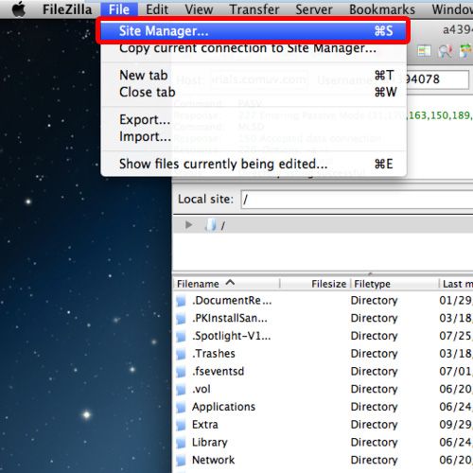Select the Library file name
This screenshot has height=473, width=473.
coord(210,443)
